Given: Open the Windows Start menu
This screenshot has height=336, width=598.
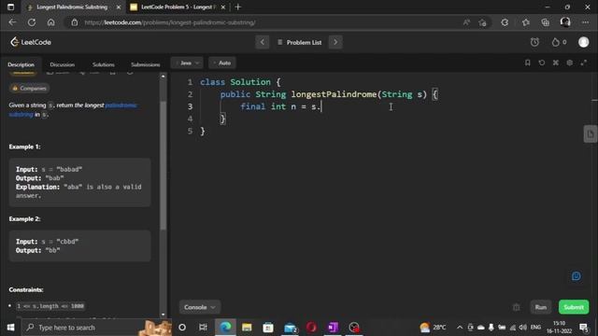Looking at the screenshot, I should pyautogui.click(x=10, y=328).
